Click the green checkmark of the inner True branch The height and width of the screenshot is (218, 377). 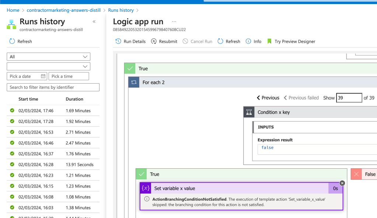142,174
